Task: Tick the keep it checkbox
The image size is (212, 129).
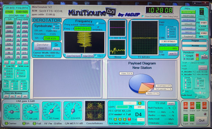Action: tap(96, 56)
